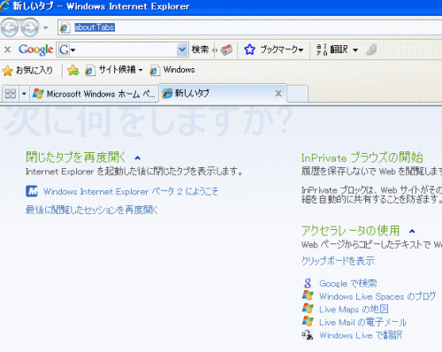Open Windows Internet Explorer ベータ 2 にようこそ link

(x=131, y=192)
